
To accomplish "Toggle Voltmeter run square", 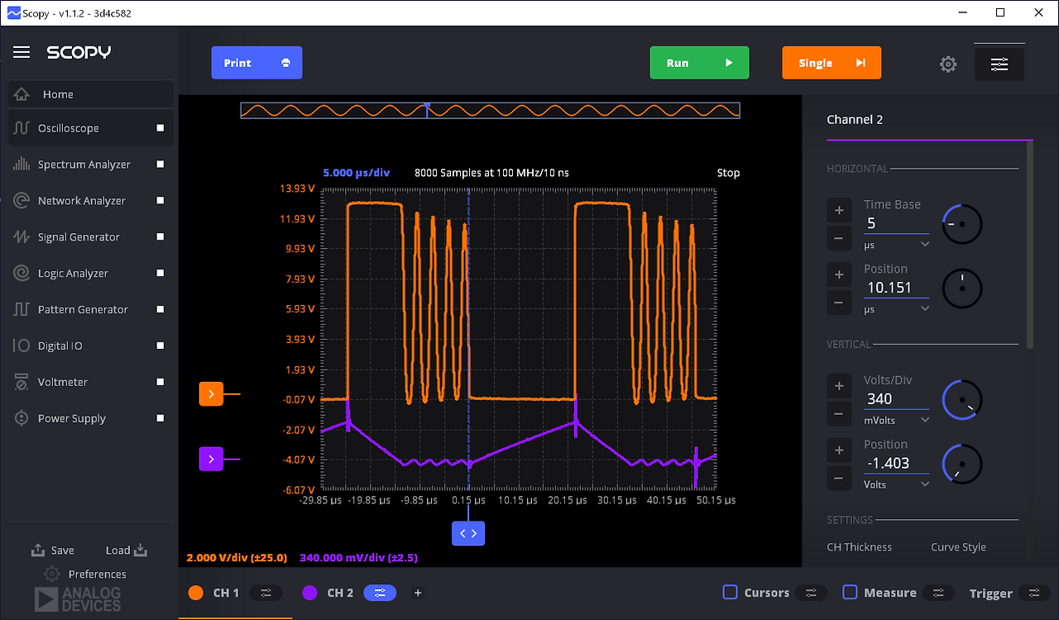I will 161,383.
